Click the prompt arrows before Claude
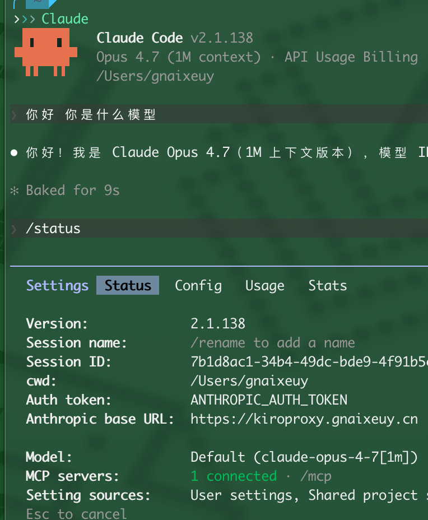 [x=25, y=19]
